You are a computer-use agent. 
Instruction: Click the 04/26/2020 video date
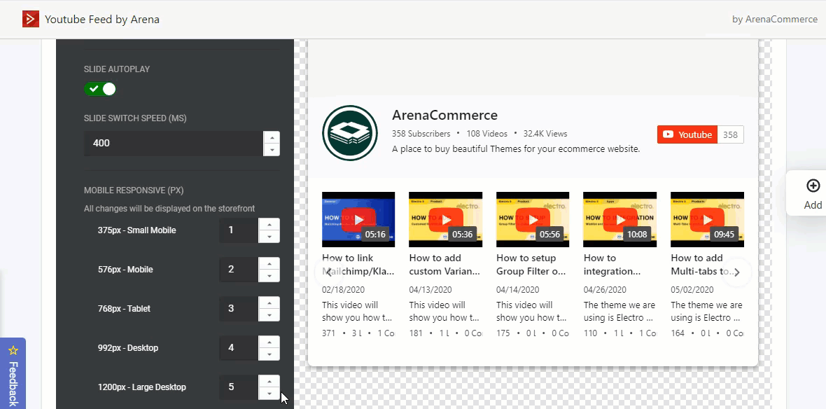(605, 290)
